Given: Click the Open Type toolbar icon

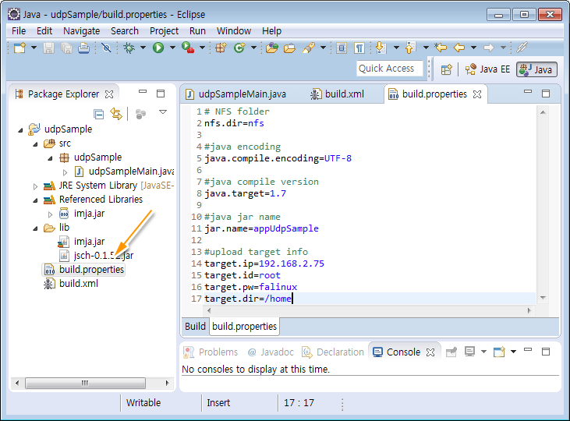Looking at the screenshot, I should (271, 48).
